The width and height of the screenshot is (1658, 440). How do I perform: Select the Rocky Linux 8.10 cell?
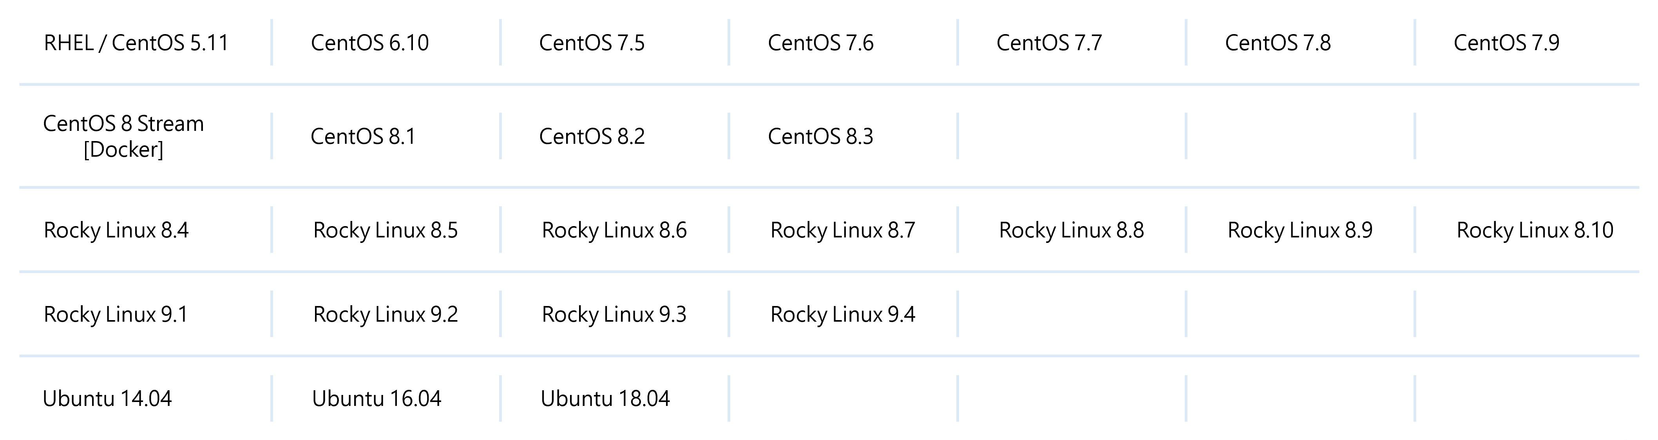click(1535, 230)
